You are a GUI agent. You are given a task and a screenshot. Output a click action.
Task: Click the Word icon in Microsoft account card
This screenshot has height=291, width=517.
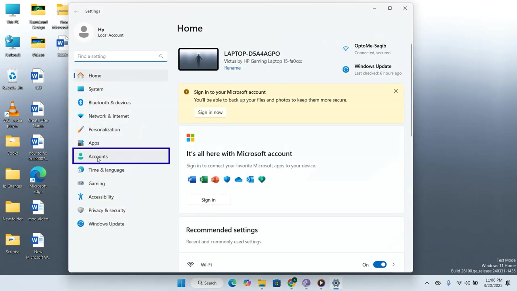tap(192, 179)
